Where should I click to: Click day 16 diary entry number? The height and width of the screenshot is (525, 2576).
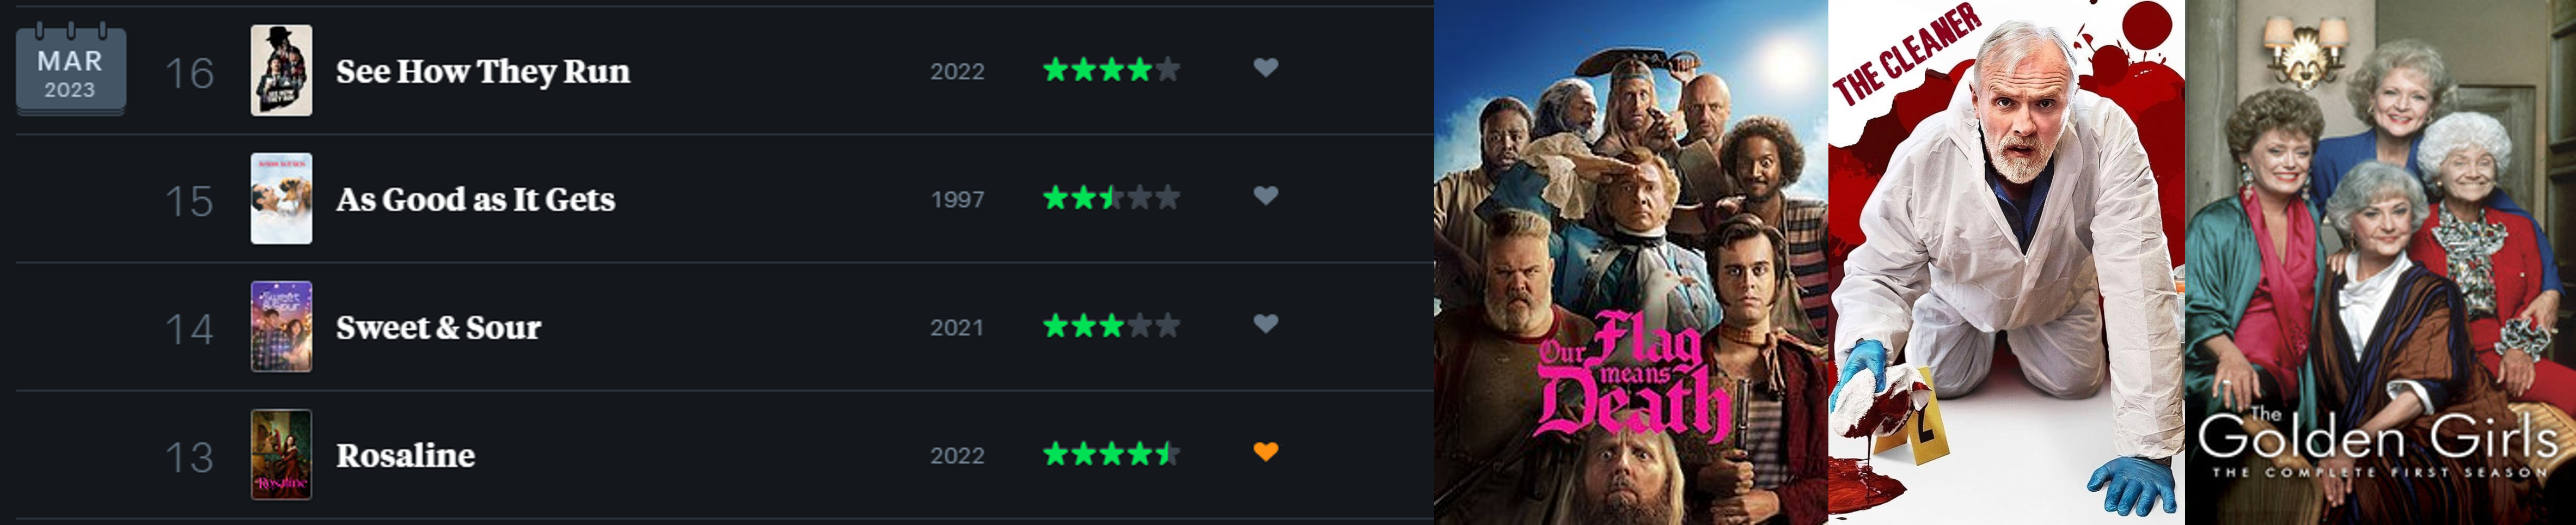pos(189,73)
